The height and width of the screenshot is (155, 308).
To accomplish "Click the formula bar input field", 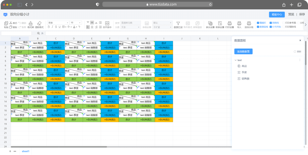I will [134, 33].
